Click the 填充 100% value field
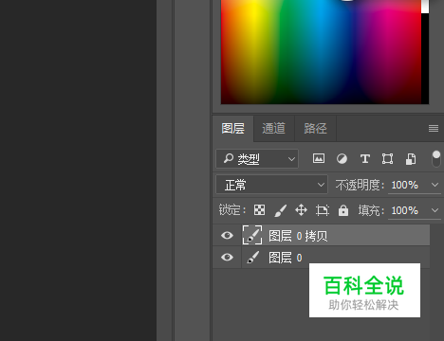 coord(405,210)
